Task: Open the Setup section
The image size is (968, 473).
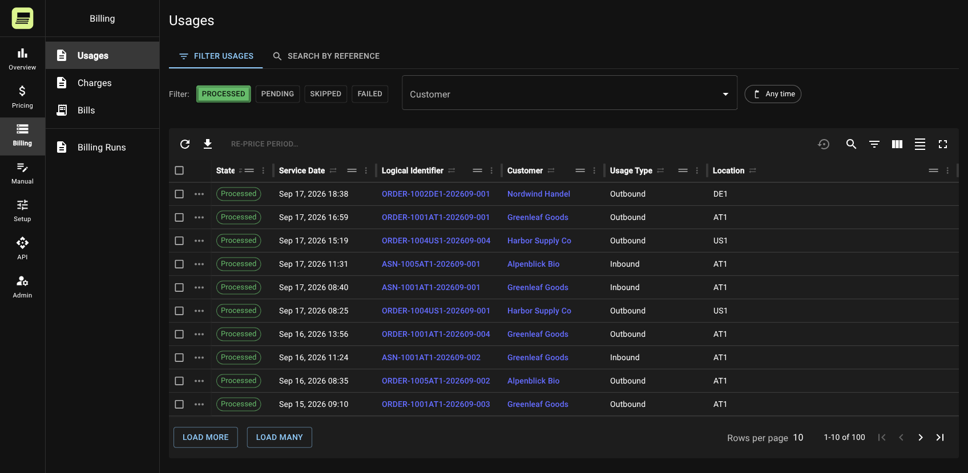Action: pyautogui.click(x=22, y=211)
